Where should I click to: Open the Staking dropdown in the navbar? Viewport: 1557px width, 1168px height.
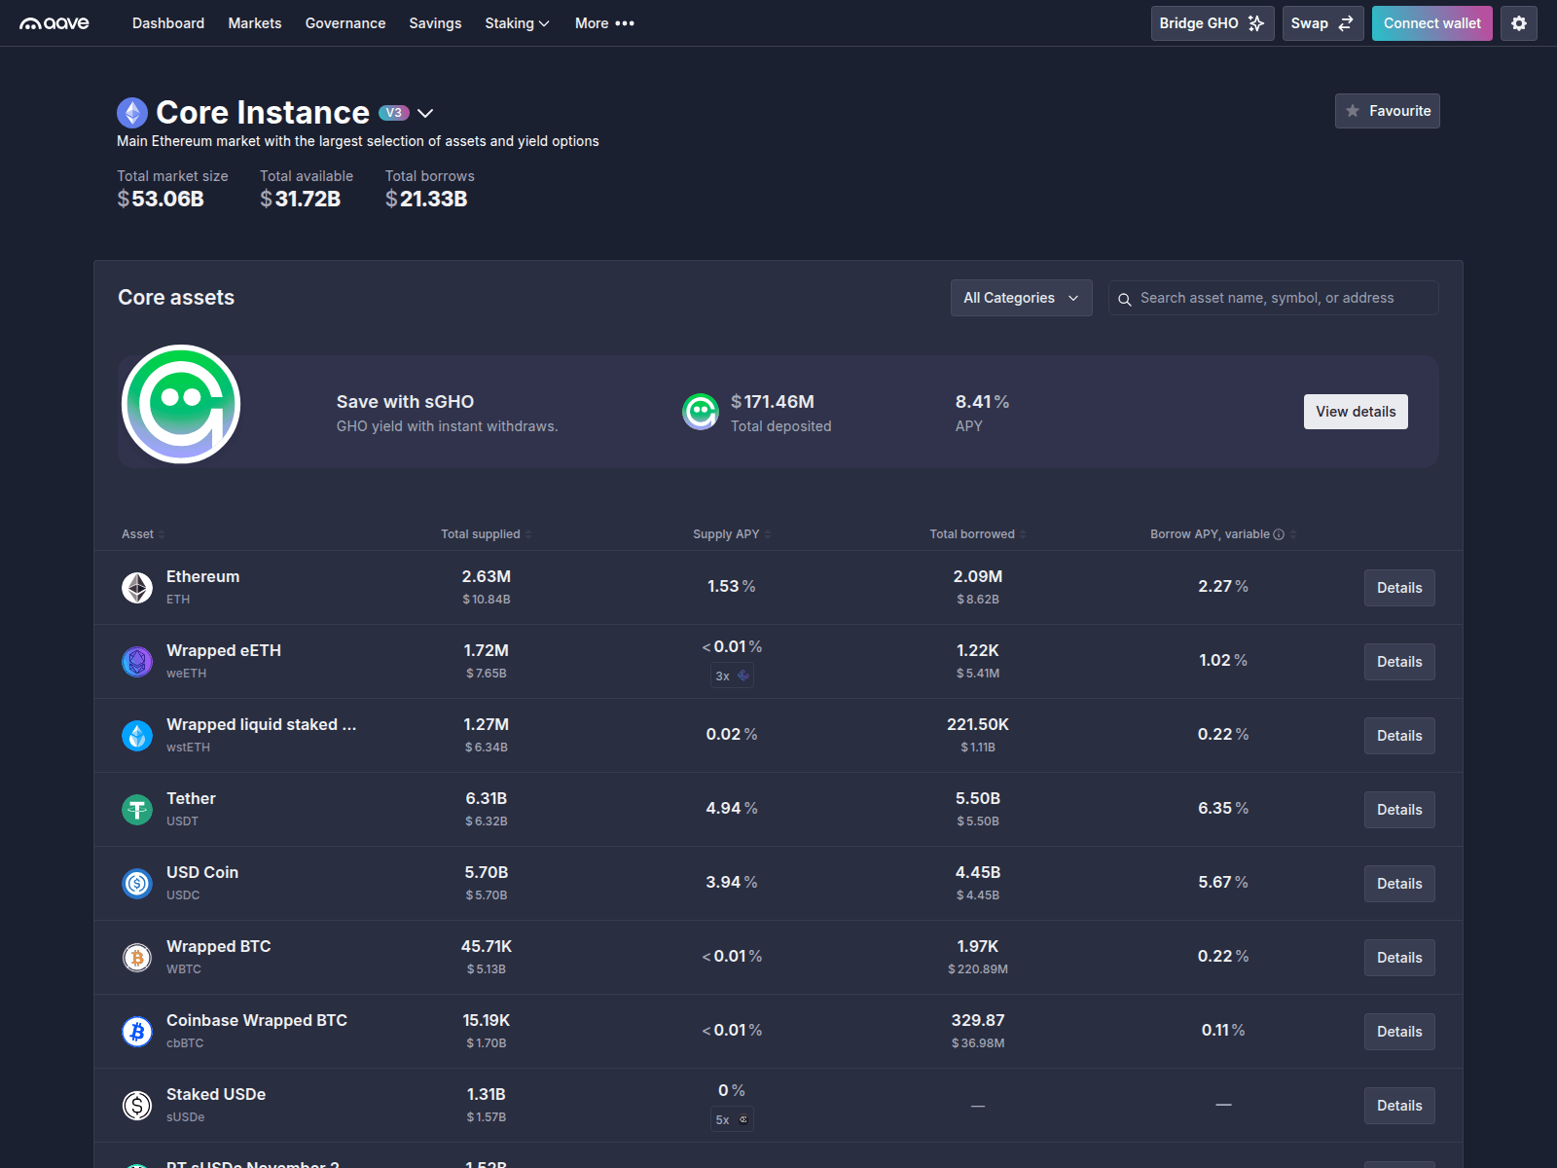click(x=517, y=22)
